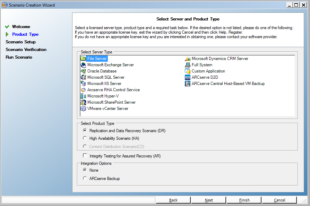Click the Microsoft SharePoint Server icon
The image size is (310, 206).
(83, 102)
